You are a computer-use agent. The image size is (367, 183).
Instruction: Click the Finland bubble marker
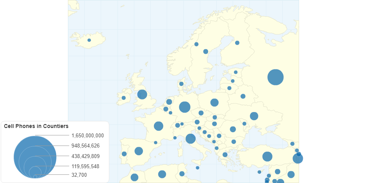(x=237, y=43)
